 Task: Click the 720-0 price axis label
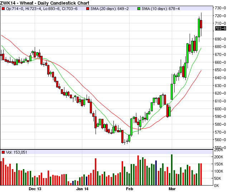click(x=220, y=16)
